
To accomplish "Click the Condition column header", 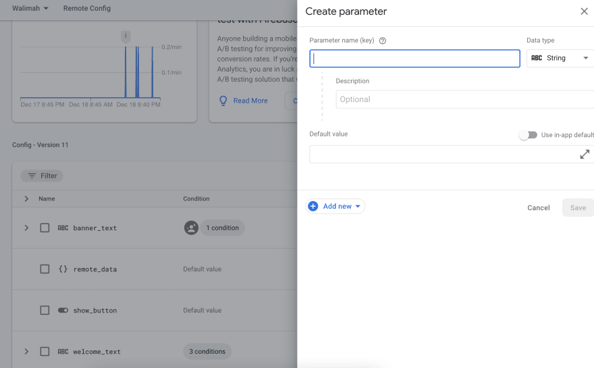I will click(x=196, y=199).
